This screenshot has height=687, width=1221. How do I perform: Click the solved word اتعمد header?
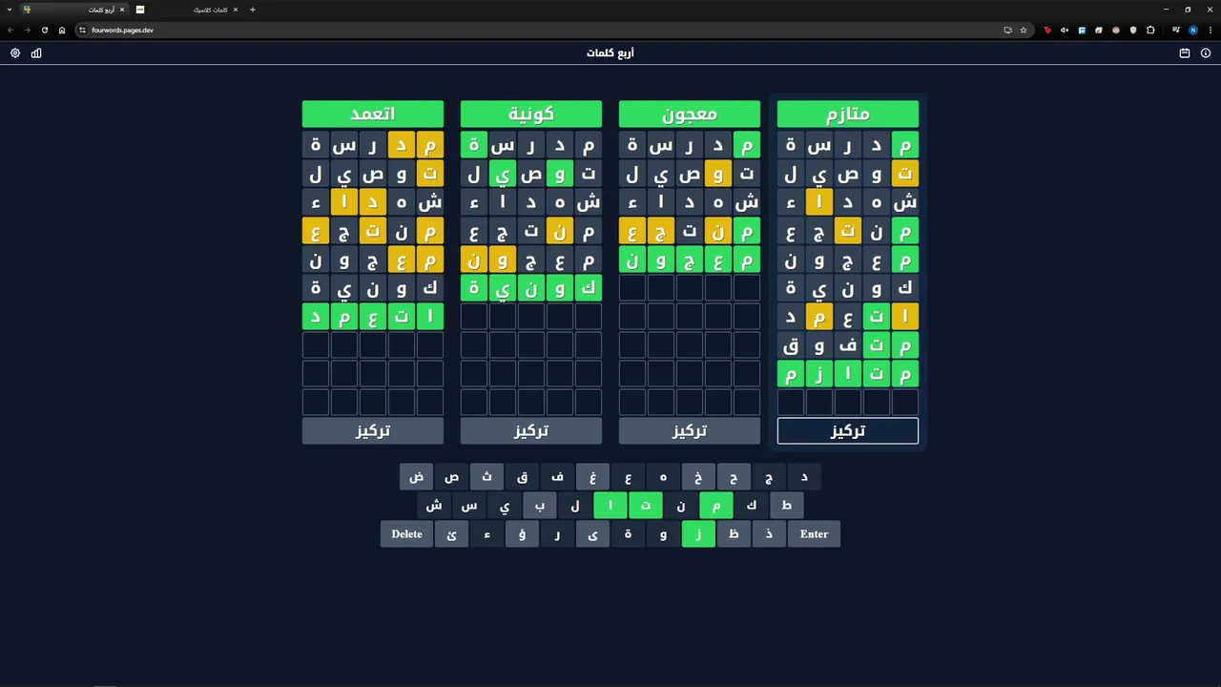[x=373, y=114]
